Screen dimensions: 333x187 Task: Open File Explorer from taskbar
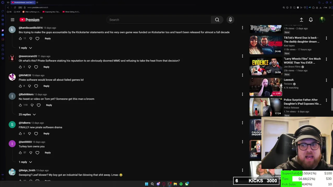click(x=175, y=184)
